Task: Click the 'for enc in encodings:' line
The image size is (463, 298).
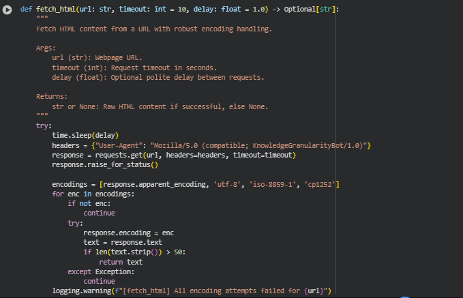Action: tap(93, 194)
